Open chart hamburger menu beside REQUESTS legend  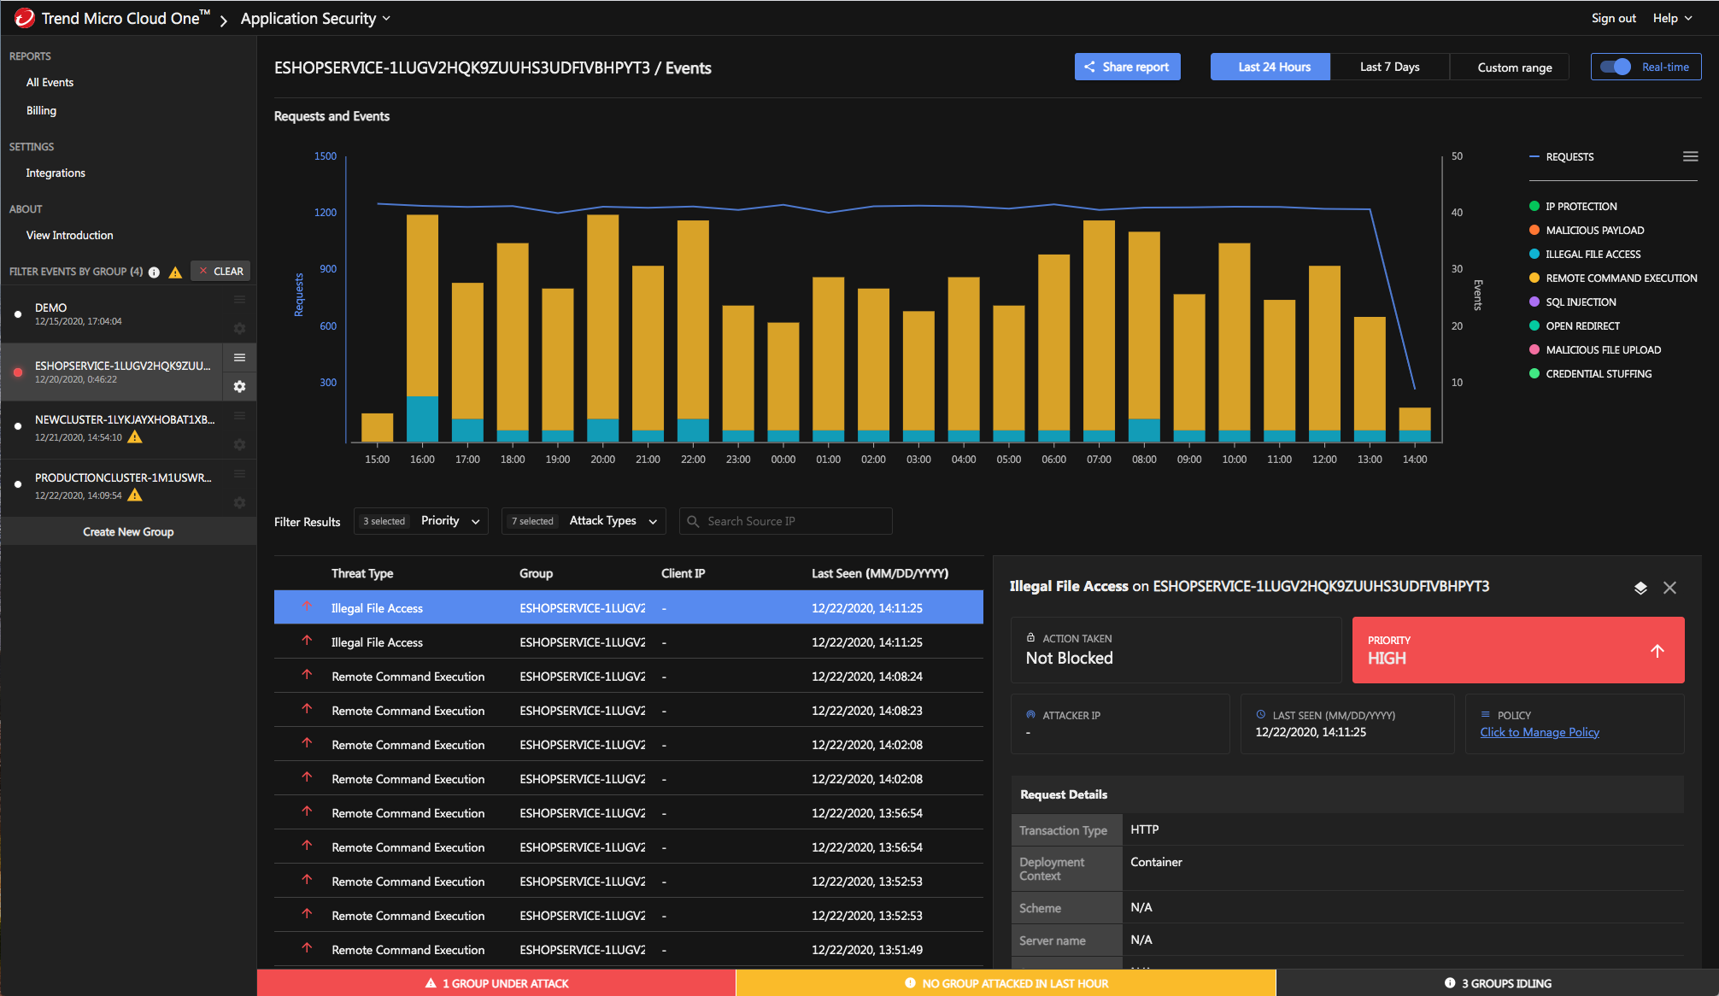pyautogui.click(x=1690, y=156)
